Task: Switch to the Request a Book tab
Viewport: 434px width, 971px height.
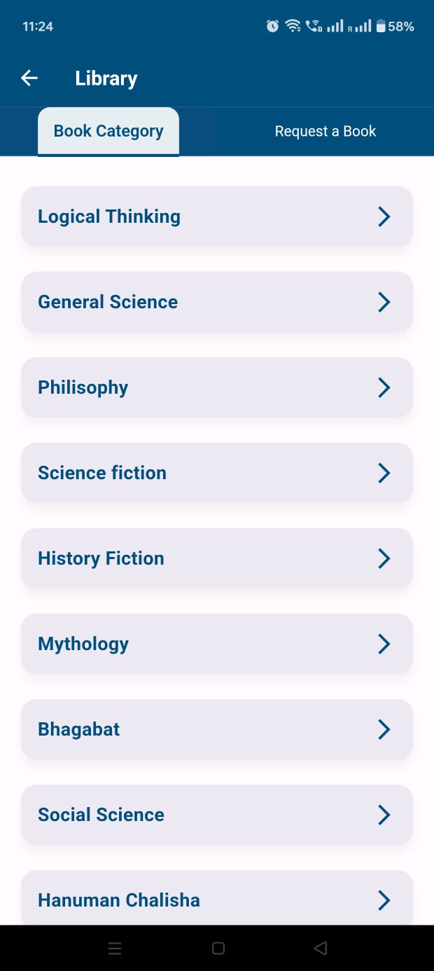Action: click(325, 131)
